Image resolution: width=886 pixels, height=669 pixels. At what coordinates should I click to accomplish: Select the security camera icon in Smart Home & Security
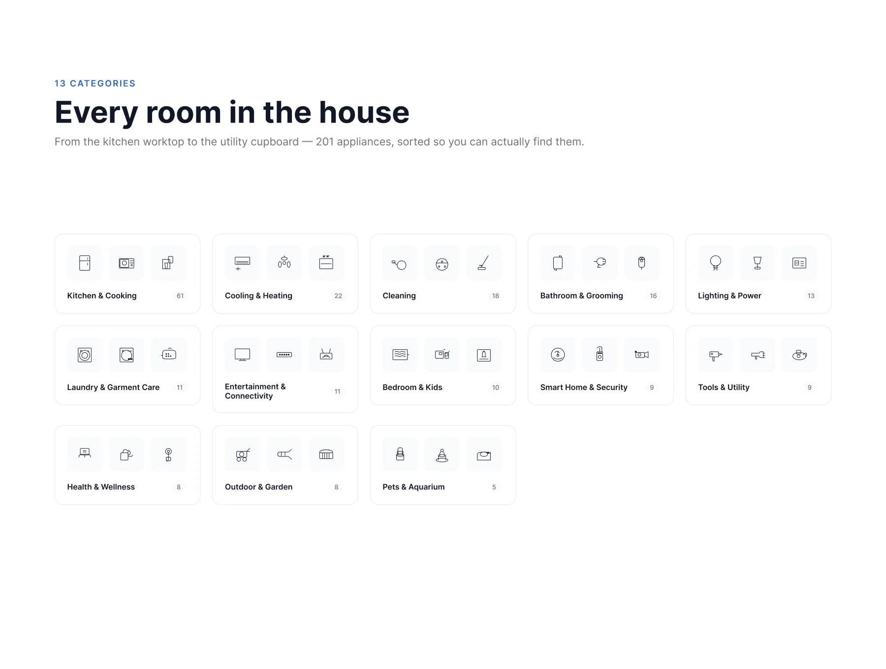coord(641,355)
